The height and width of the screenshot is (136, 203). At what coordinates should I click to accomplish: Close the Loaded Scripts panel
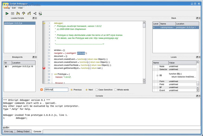coord(36,18)
